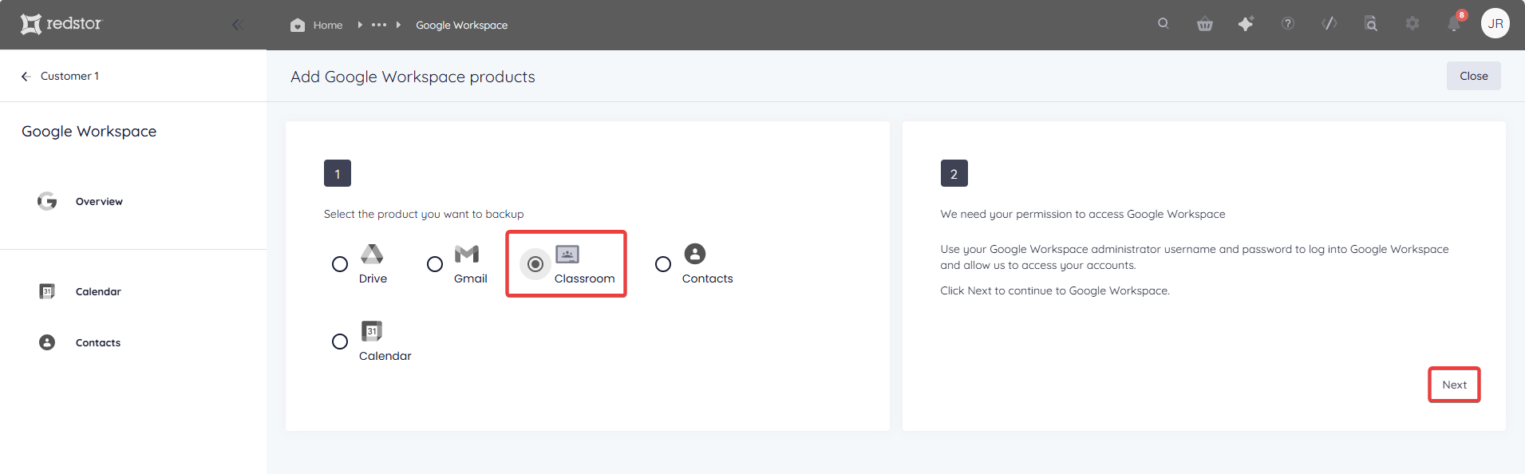This screenshot has width=1525, height=474.
Task: Click the Next button
Action: point(1454,385)
